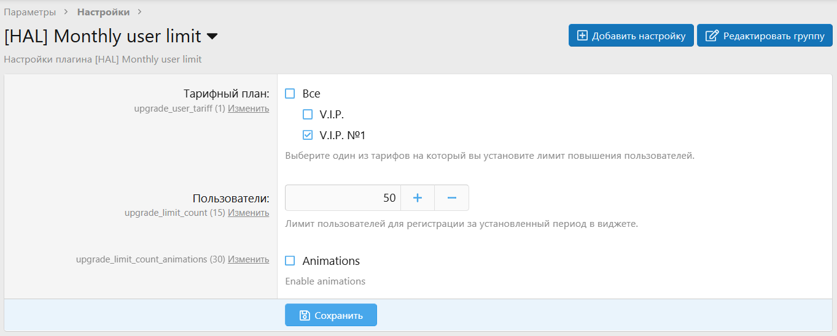
Task: Click the floppy disk save icon
Action: 304,315
